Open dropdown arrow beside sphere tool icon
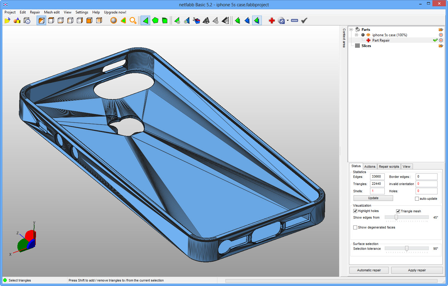 coord(288,20)
